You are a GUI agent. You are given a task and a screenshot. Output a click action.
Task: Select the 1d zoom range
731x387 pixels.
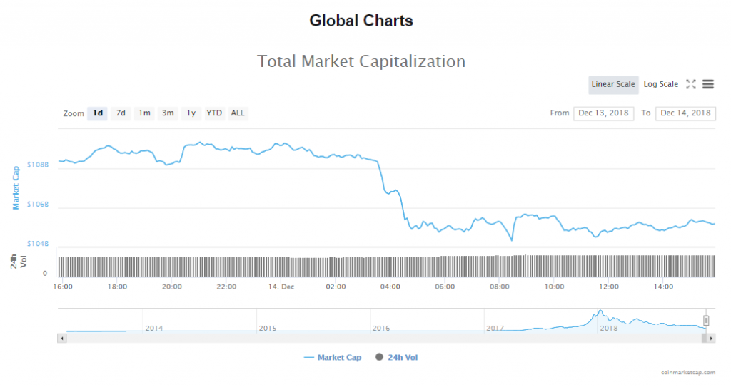tap(98, 113)
